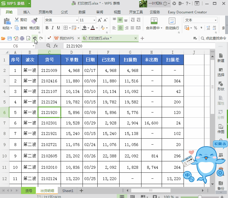Switch to the 货号 sheet tab
The width and height of the screenshot is (228, 198).
(28, 191)
